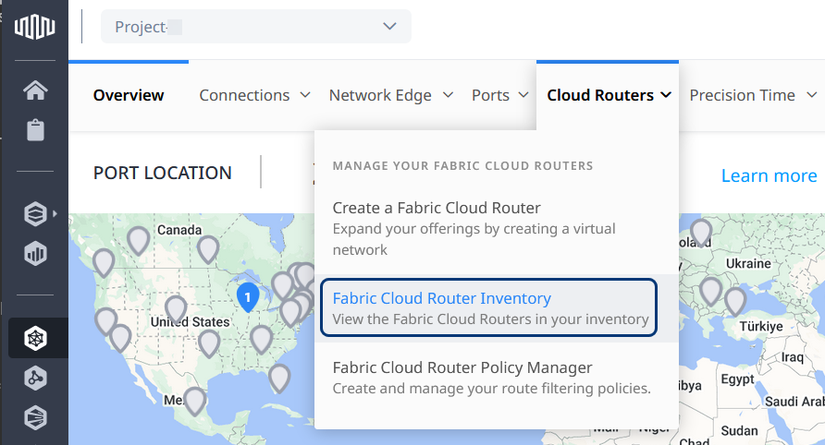The width and height of the screenshot is (825, 445).
Task: Open the Project selector dropdown
Action: tap(255, 26)
